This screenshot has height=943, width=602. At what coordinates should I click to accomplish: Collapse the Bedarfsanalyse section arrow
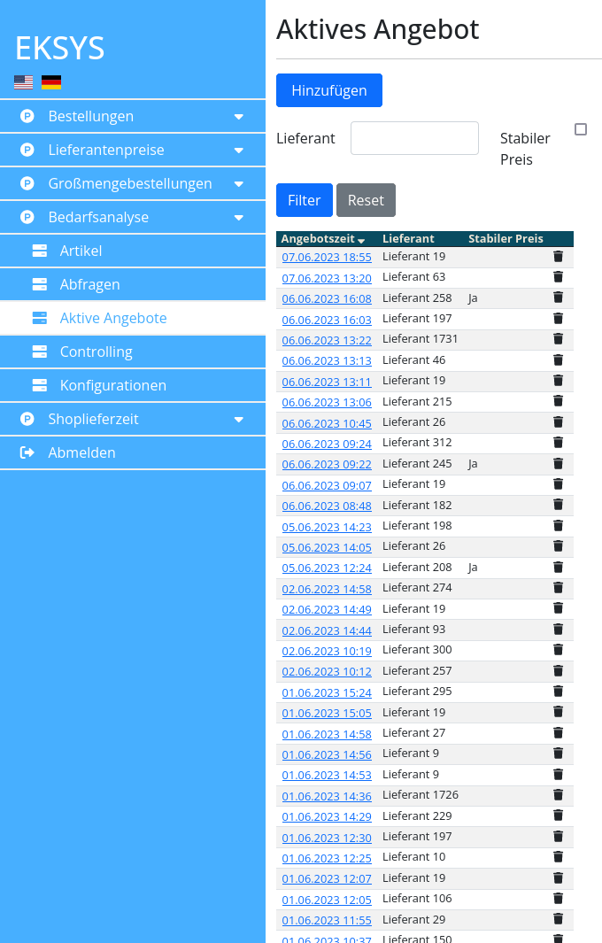click(x=238, y=218)
